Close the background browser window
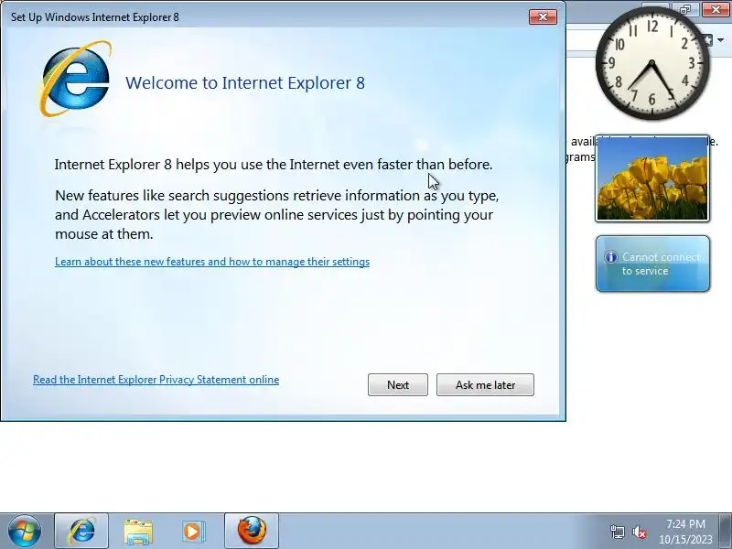The image size is (732, 549). (x=716, y=9)
